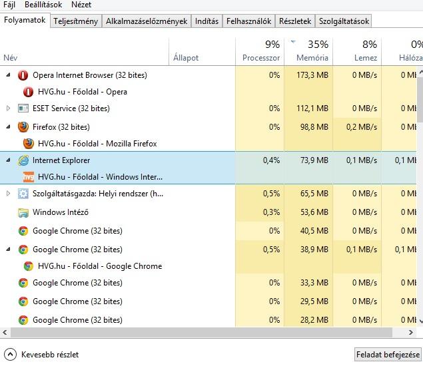Switch to the Alkalmazáselőzmények tab
The height and width of the screenshot is (370, 423).
point(147,21)
